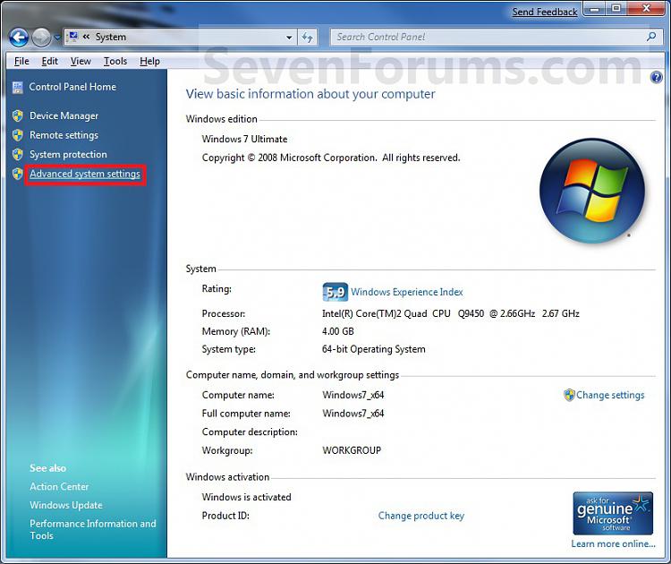Click the shield icon beside System protection

click(18, 154)
